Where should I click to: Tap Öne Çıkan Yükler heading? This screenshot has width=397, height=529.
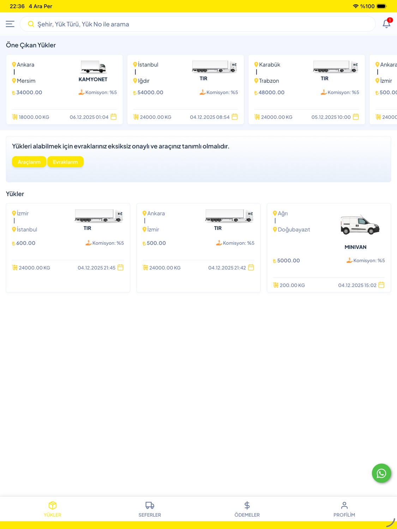(x=31, y=45)
